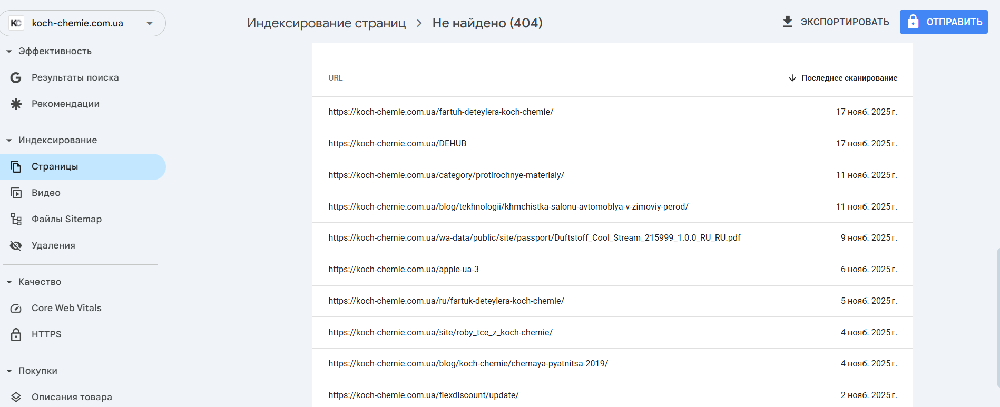Viewport: 1000px width, 407px height.
Task: Click the download icon next to Экспортировать
Action: tap(788, 22)
